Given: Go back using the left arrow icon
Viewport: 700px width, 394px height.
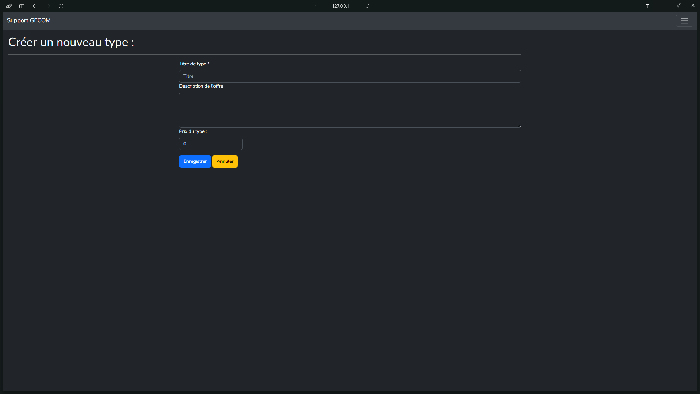Looking at the screenshot, I should 35,6.
